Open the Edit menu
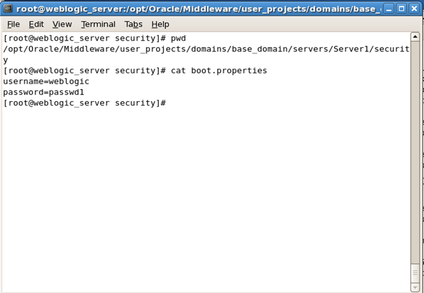The width and height of the screenshot is (424, 293). click(x=36, y=24)
